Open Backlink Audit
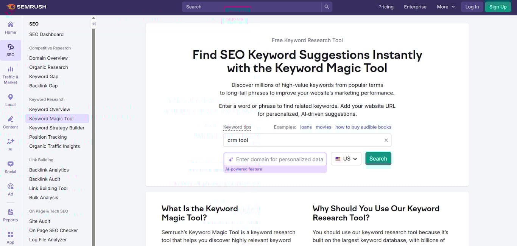This screenshot has width=517, height=246. tap(45, 179)
